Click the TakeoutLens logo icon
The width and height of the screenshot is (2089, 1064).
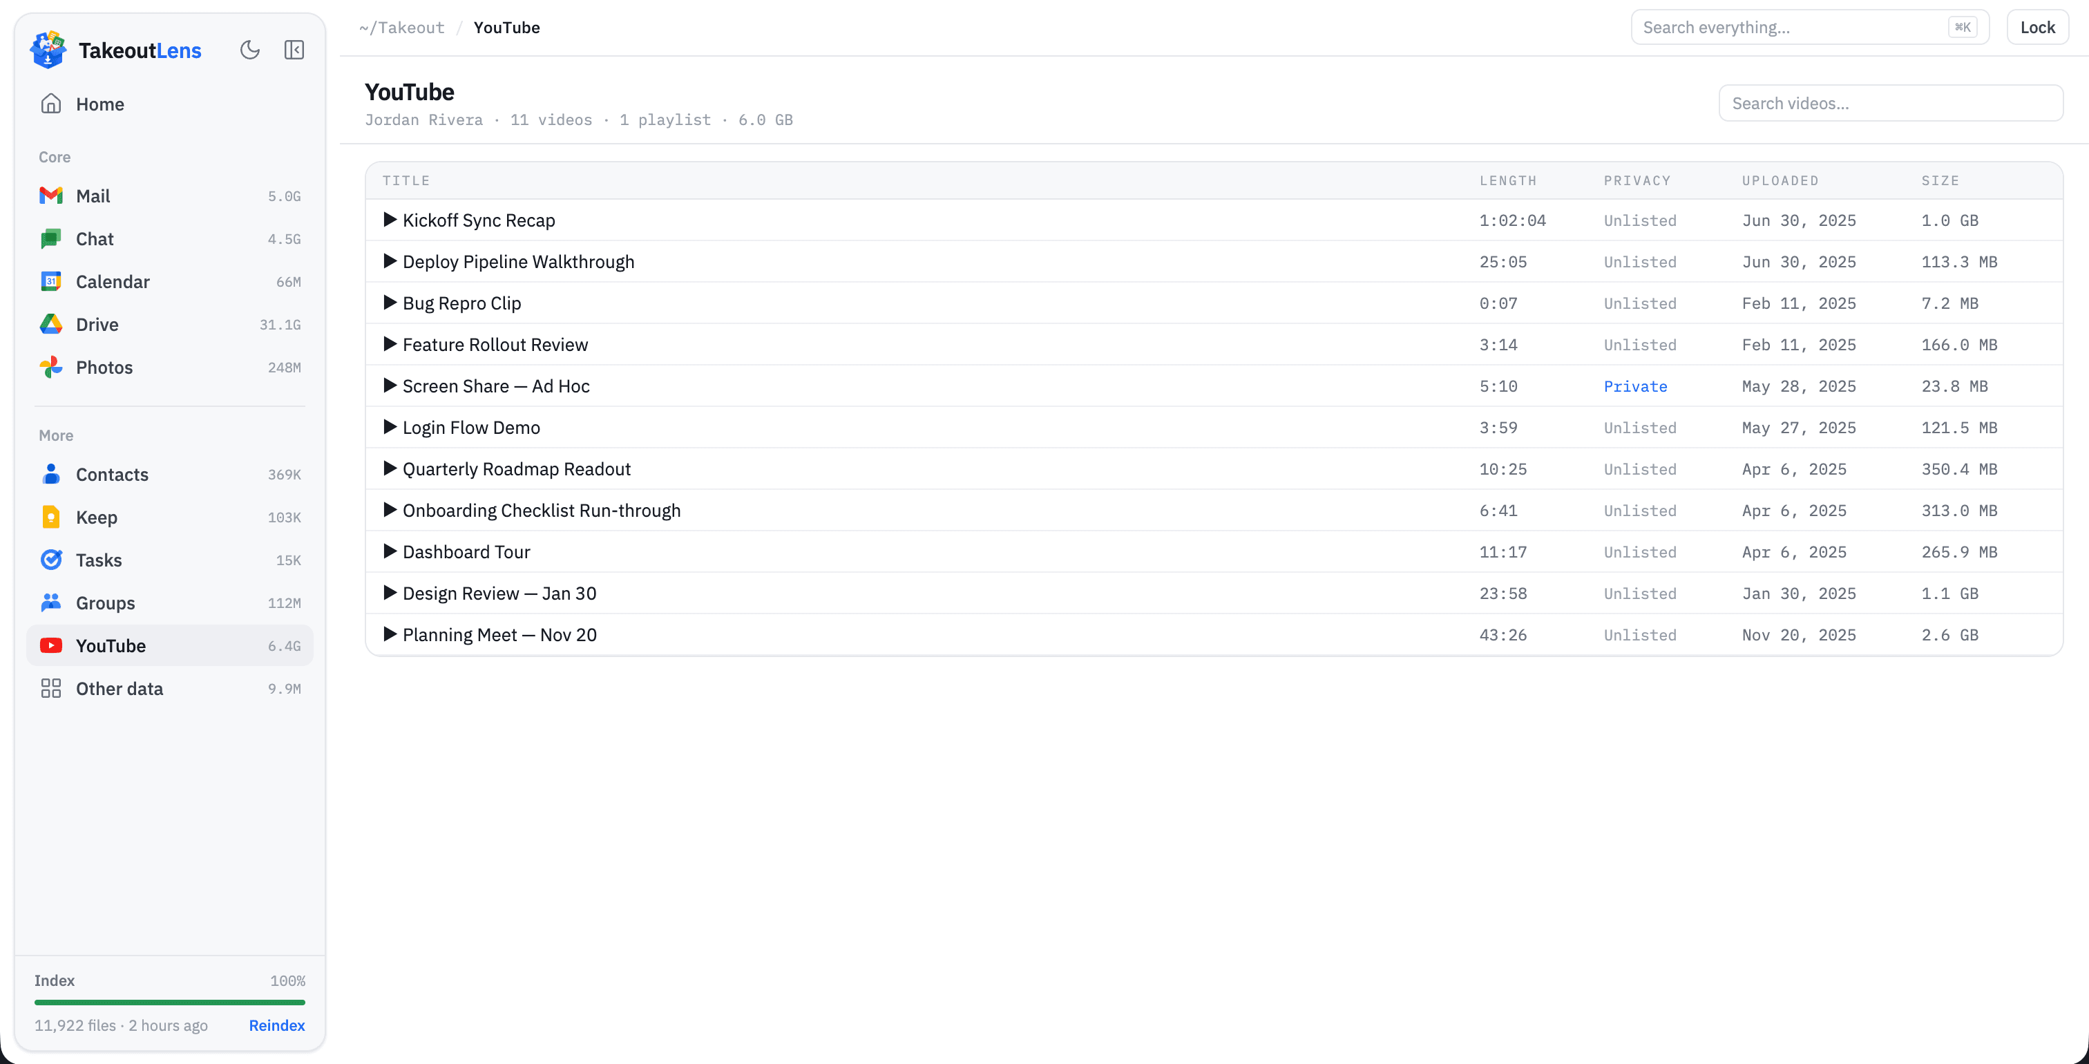[x=48, y=50]
